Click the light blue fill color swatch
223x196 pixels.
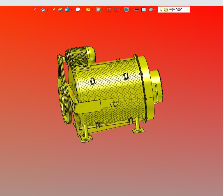pos(144,10)
